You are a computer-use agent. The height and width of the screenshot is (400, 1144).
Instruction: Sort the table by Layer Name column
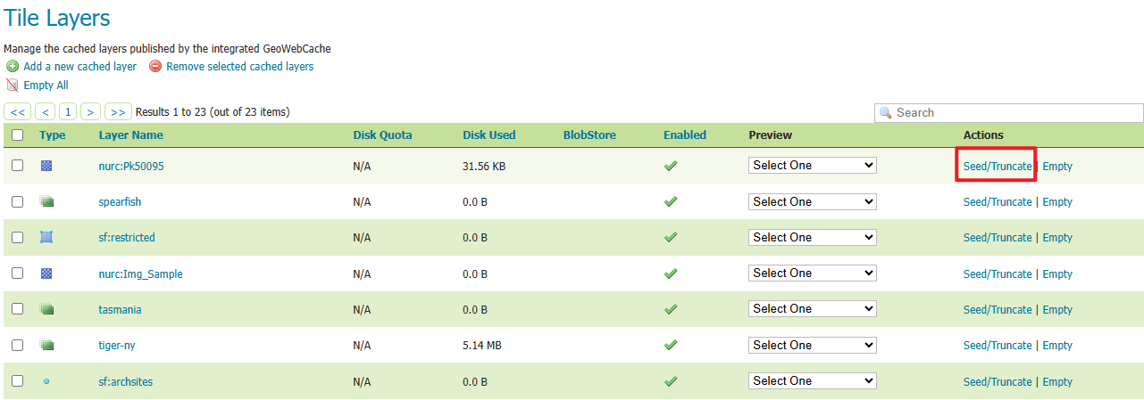coord(130,135)
